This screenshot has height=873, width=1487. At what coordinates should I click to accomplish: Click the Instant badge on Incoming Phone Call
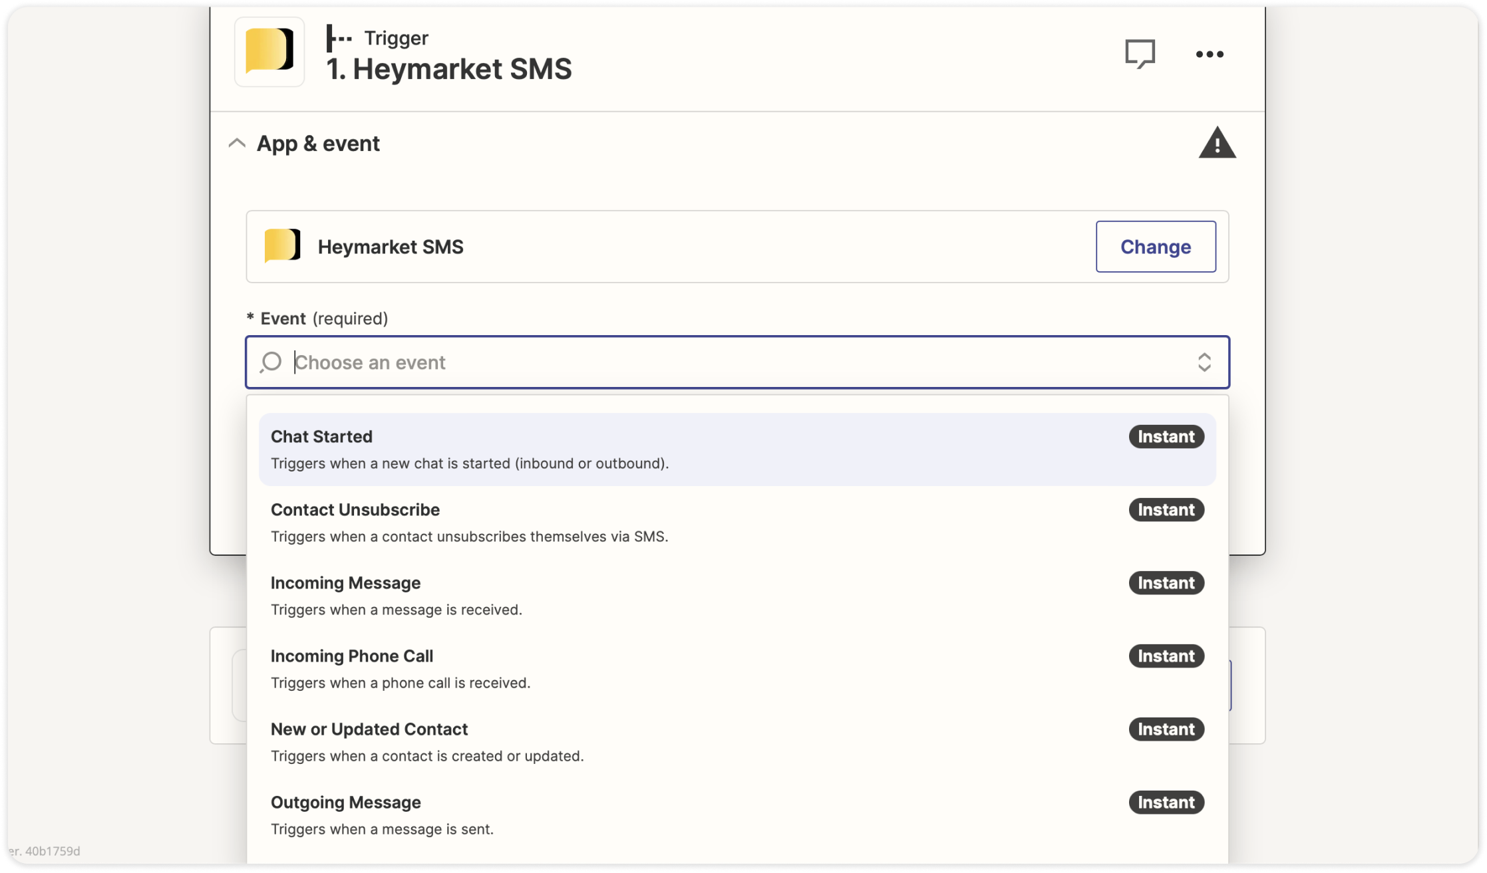pos(1166,656)
